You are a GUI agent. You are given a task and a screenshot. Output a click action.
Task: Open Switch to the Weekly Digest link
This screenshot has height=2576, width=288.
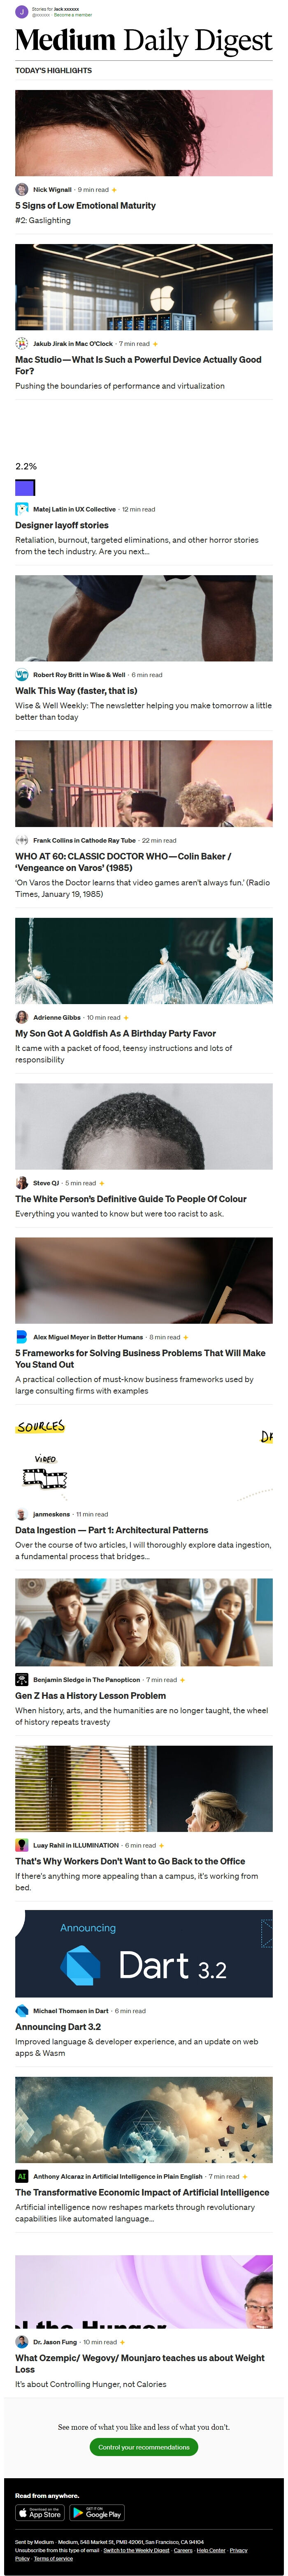[136, 2550]
